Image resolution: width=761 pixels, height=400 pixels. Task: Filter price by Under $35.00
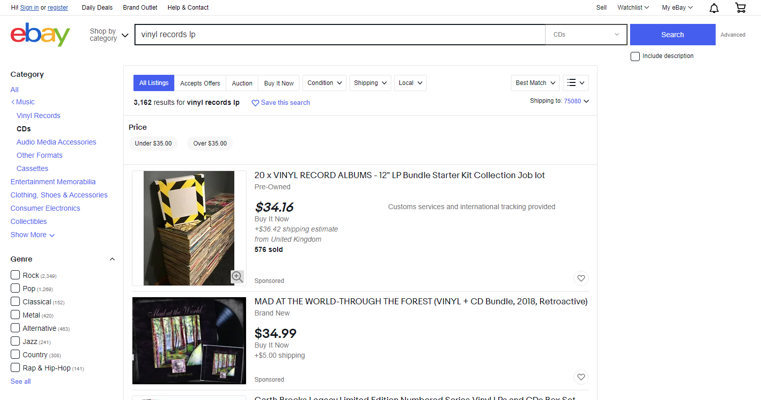pos(153,144)
